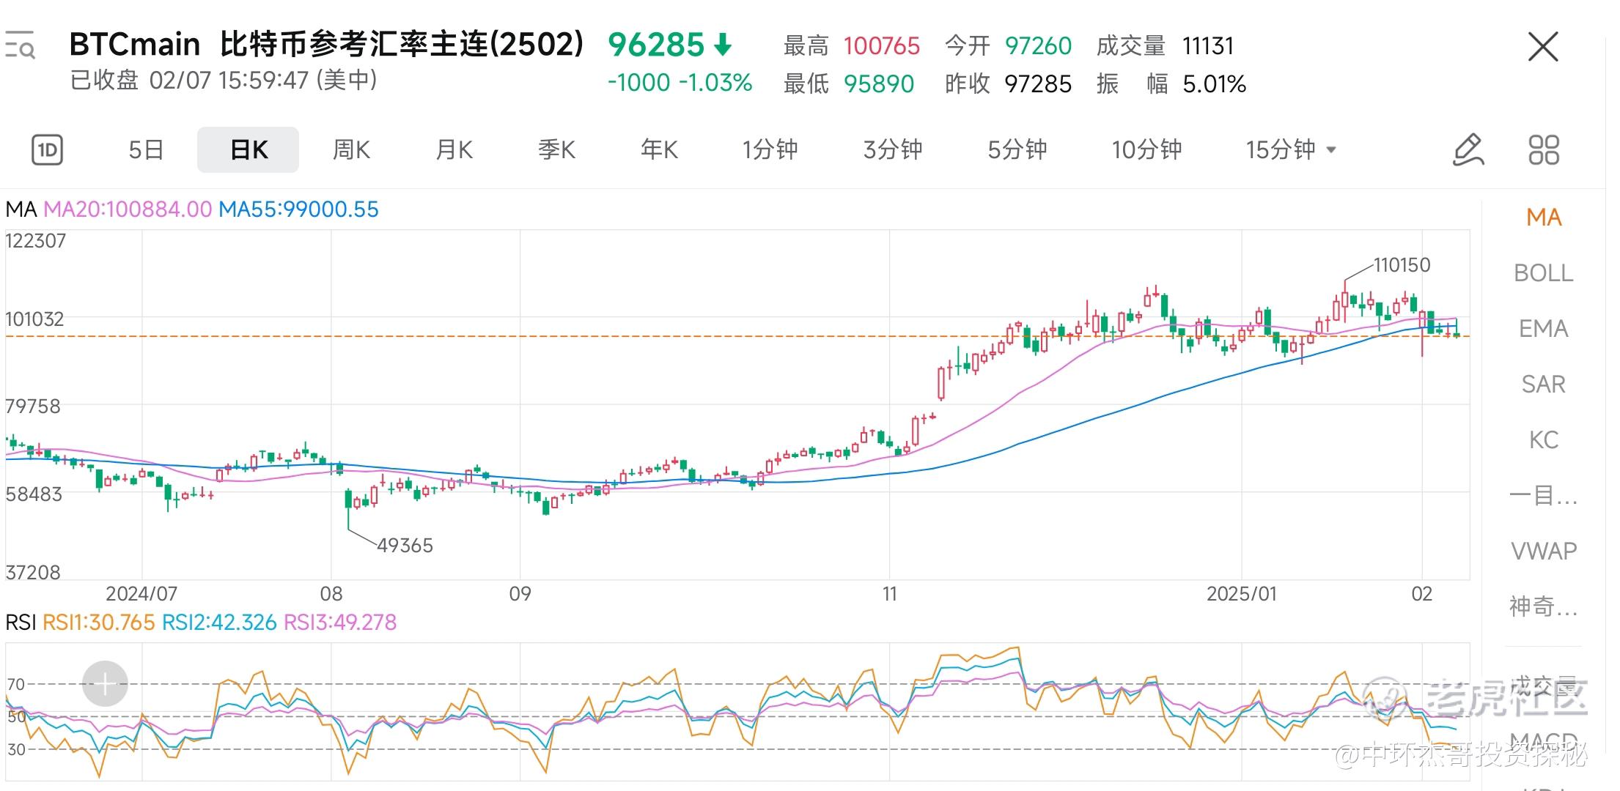1620x791 pixels.
Task: Close the chart with the X icon
Action: 1543,48
